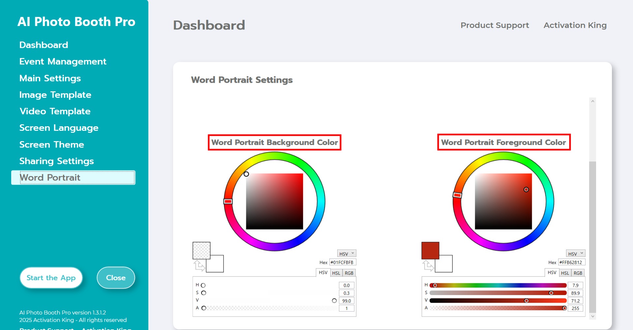Click the foreground Saturation slider handle

[x=551, y=293]
